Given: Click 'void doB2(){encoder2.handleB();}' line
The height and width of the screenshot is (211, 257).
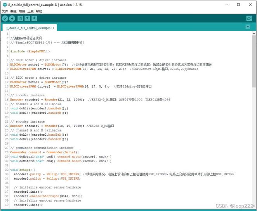Looking at the screenshot, I should click(39, 139).
